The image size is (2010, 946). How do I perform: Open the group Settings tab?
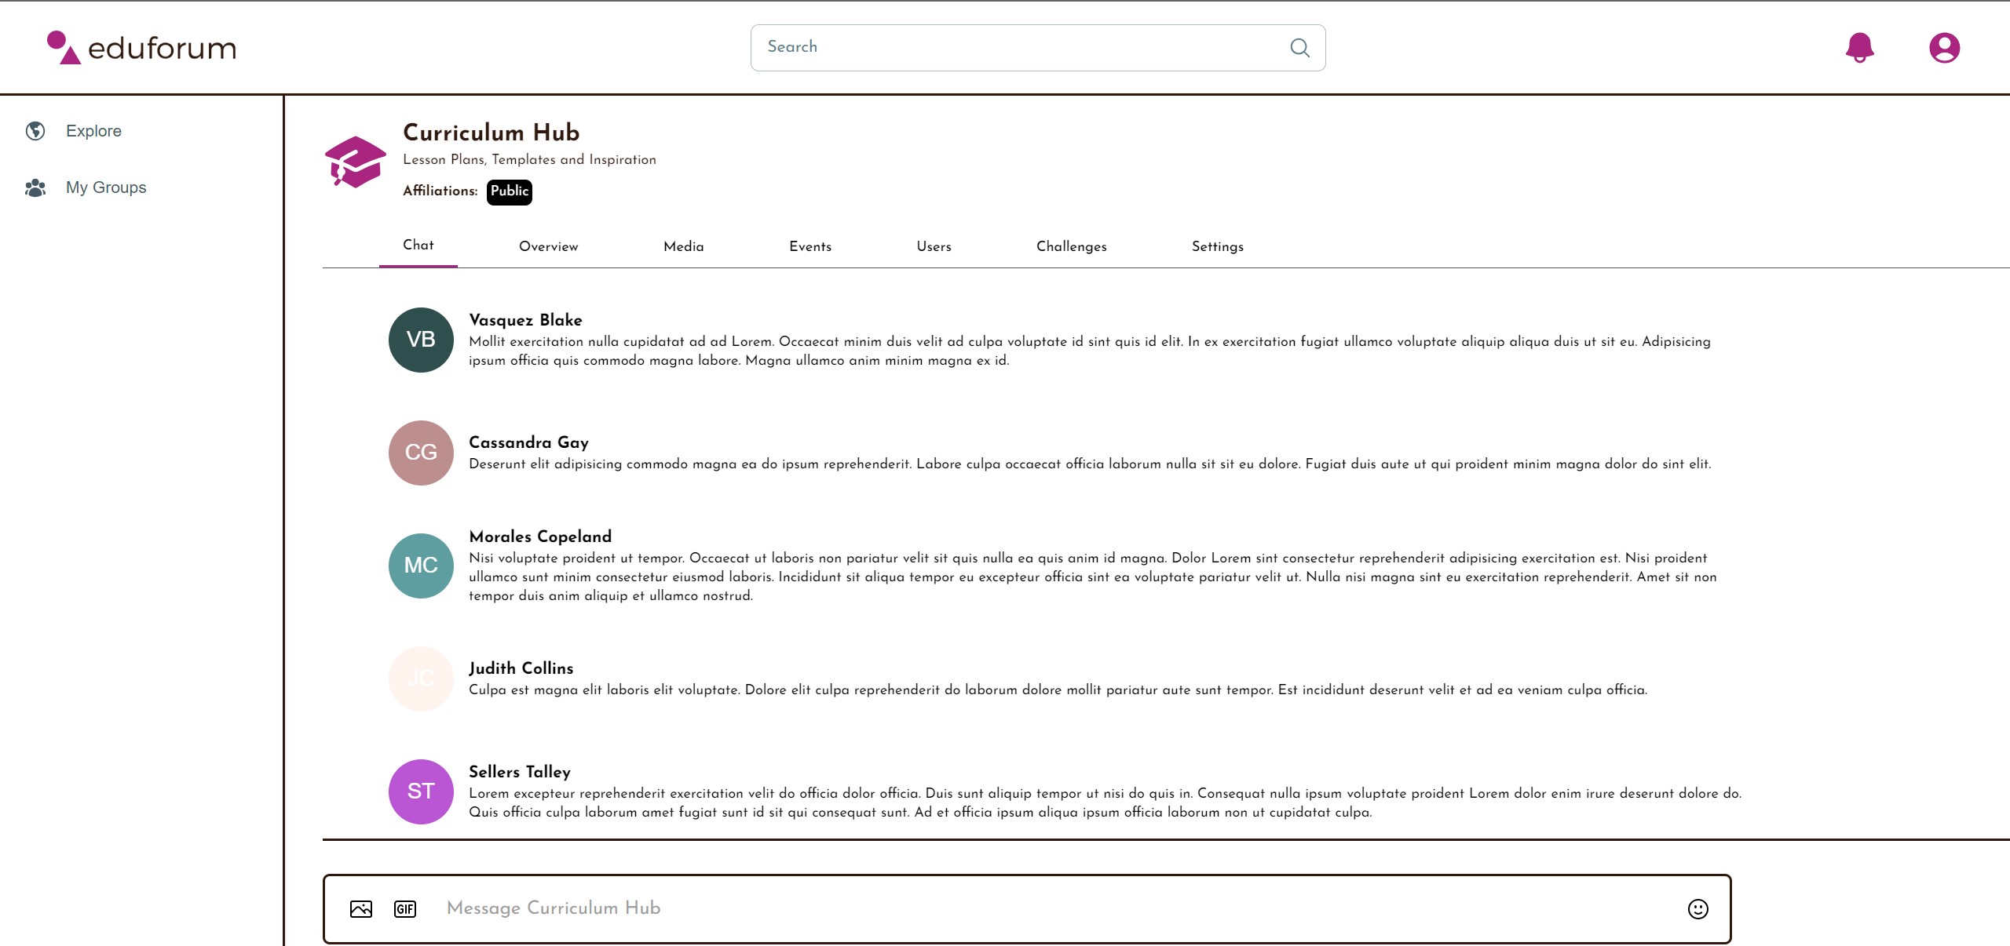1217,246
